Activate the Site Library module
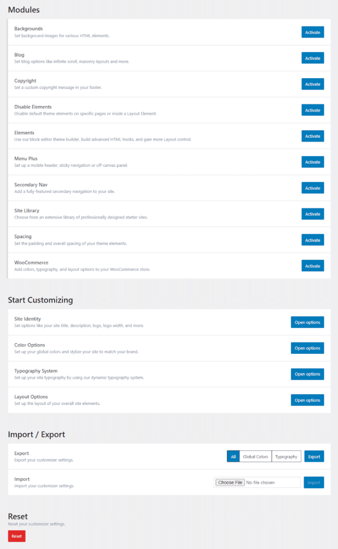 pos(312,214)
